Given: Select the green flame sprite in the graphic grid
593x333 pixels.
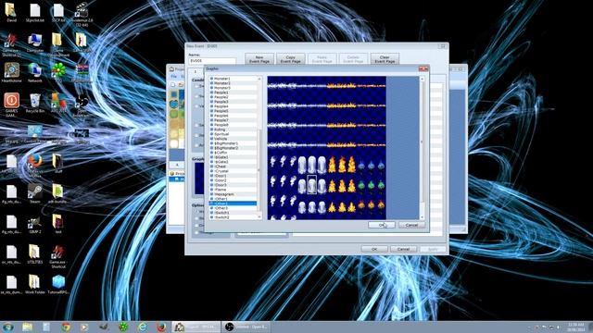Looking at the screenshot, I should tap(371, 186).
